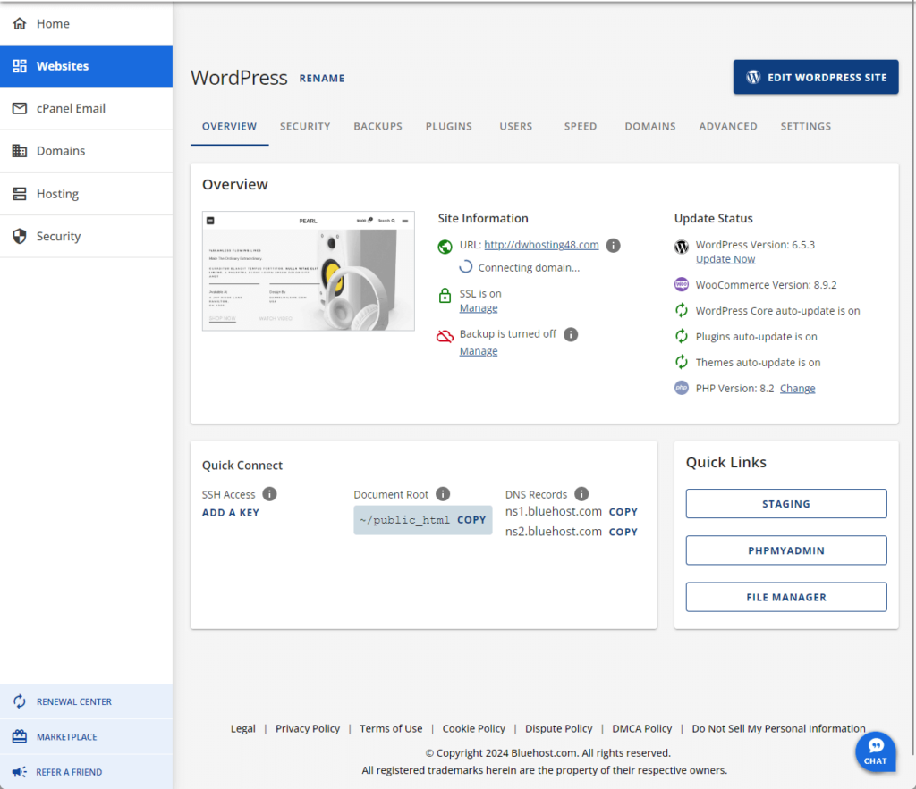This screenshot has width=916, height=789.
Task: Click the Marketplace storefront icon
Action: (x=20, y=736)
